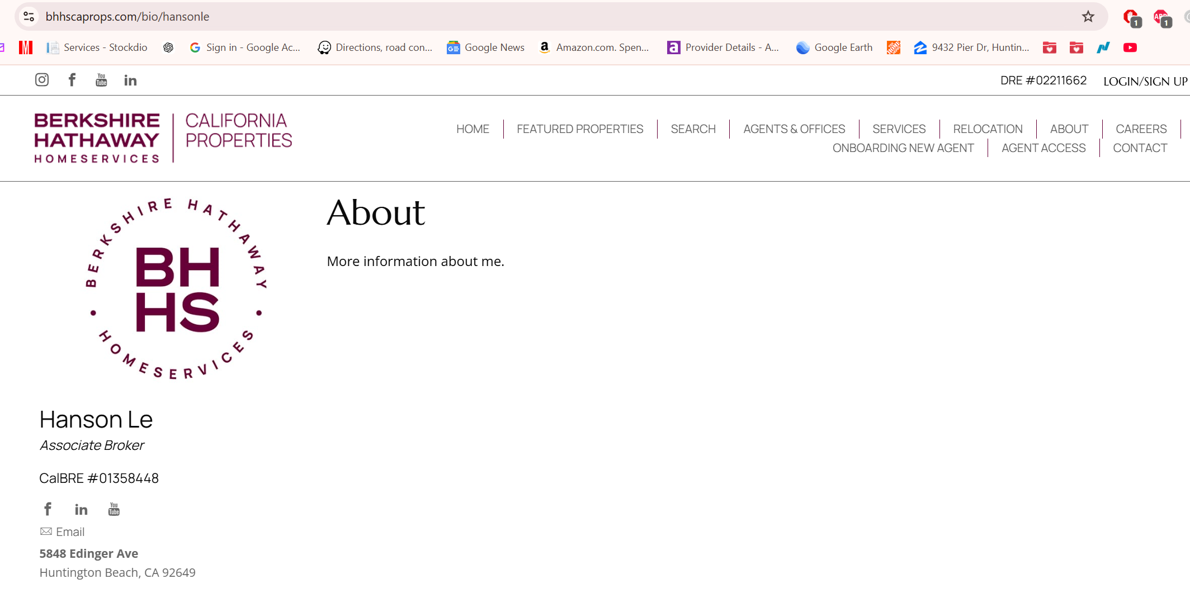1190x593 pixels.
Task: Open the Zillow bookmark icon
Action: point(919,48)
